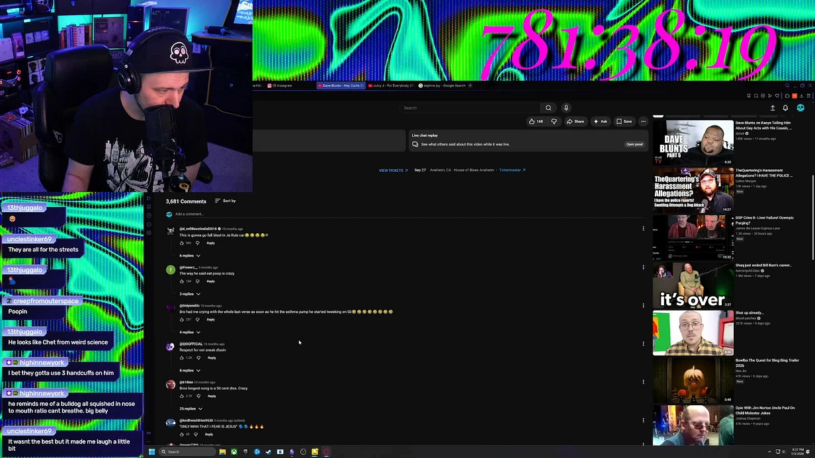Switch to Dave Blunts - Hey Curtis tab

[340, 85]
